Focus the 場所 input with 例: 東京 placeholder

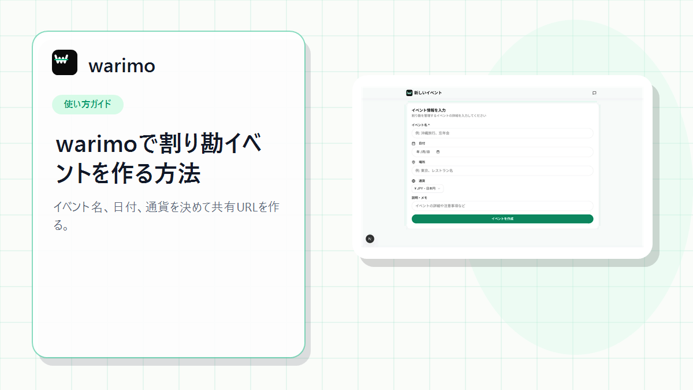(502, 171)
